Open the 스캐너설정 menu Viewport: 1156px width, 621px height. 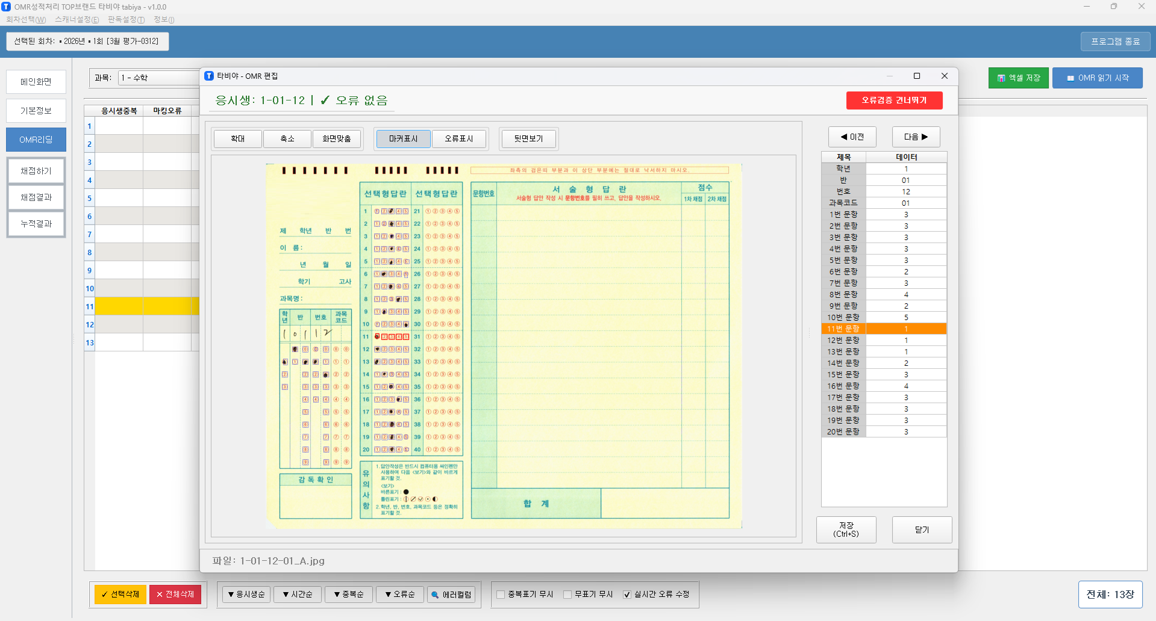[77, 19]
